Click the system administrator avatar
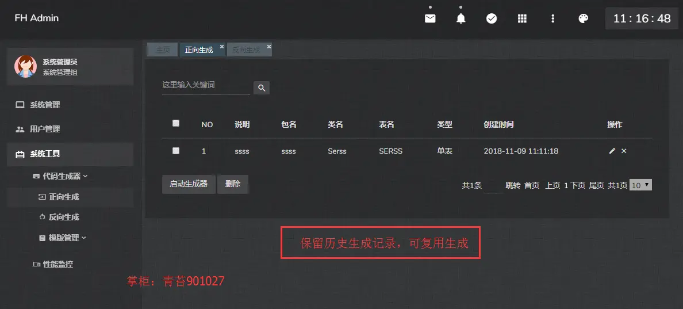Viewport: 683px width, 309px height. coord(25,67)
